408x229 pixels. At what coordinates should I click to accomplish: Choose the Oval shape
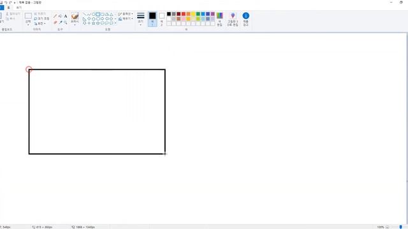(x=94, y=14)
